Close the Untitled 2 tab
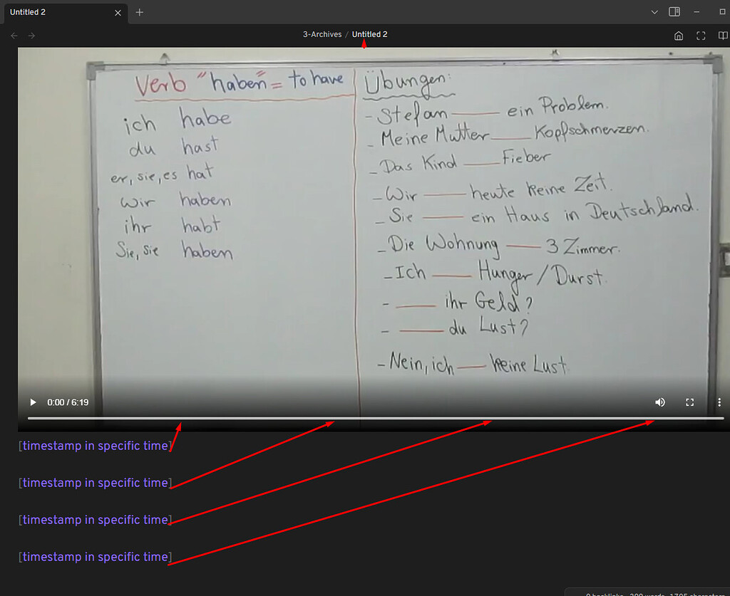The width and height of the screenshot is (730, 596). (x=118, y=13)
